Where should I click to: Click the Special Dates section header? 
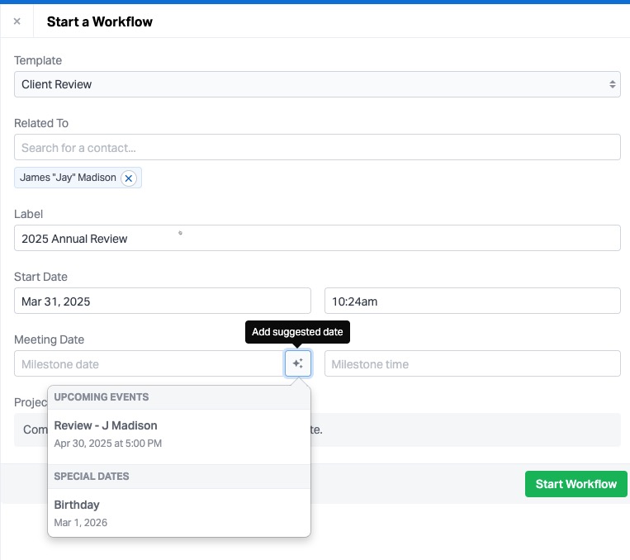(x=92, y=476)
